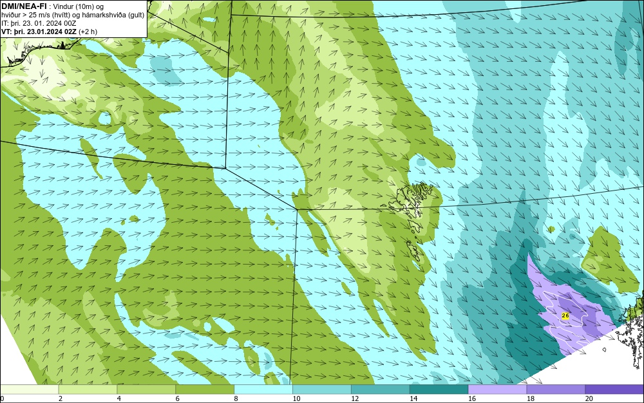644x403 pixels.
Task: Select the 14–16 m/s dark teal legend color
Action: coord(439,389)
